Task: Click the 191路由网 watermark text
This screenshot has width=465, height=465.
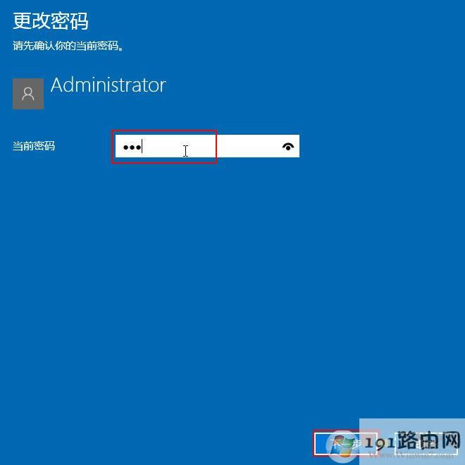Action: (x=413, y=440)
